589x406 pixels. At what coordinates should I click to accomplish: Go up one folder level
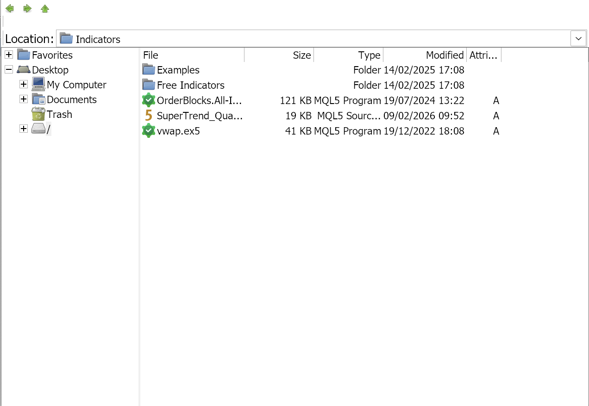(45, 9)
